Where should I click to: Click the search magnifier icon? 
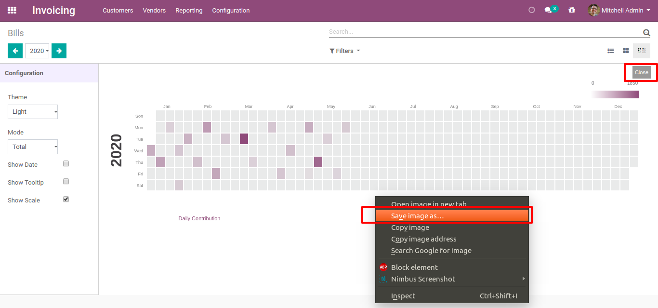click(x=646, y=32)
